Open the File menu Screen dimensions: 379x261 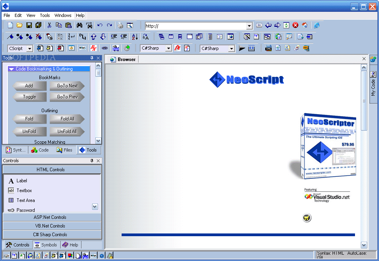(x=7, y=15)
